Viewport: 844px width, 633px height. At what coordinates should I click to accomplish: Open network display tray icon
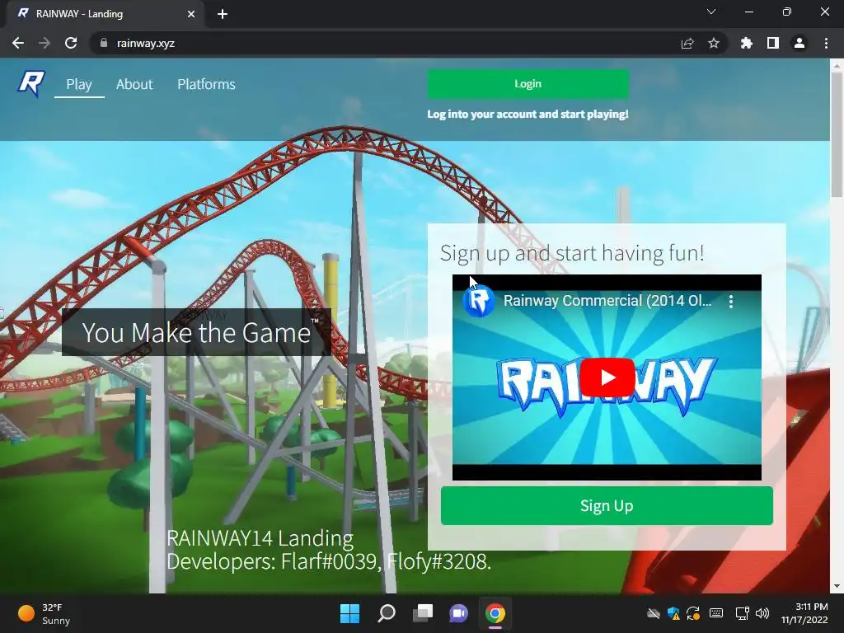tap(743, 613)
